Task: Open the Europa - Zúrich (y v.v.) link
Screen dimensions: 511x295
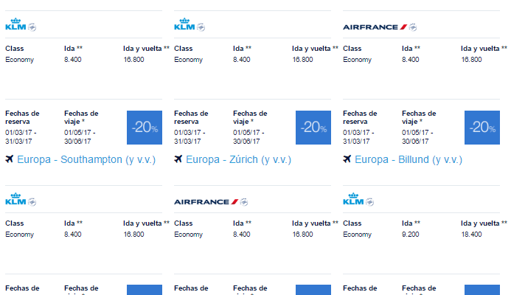Action: pyautogui.click(x=239, y=160)
